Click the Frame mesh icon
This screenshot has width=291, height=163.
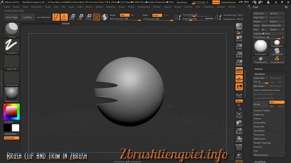(239, 115)
